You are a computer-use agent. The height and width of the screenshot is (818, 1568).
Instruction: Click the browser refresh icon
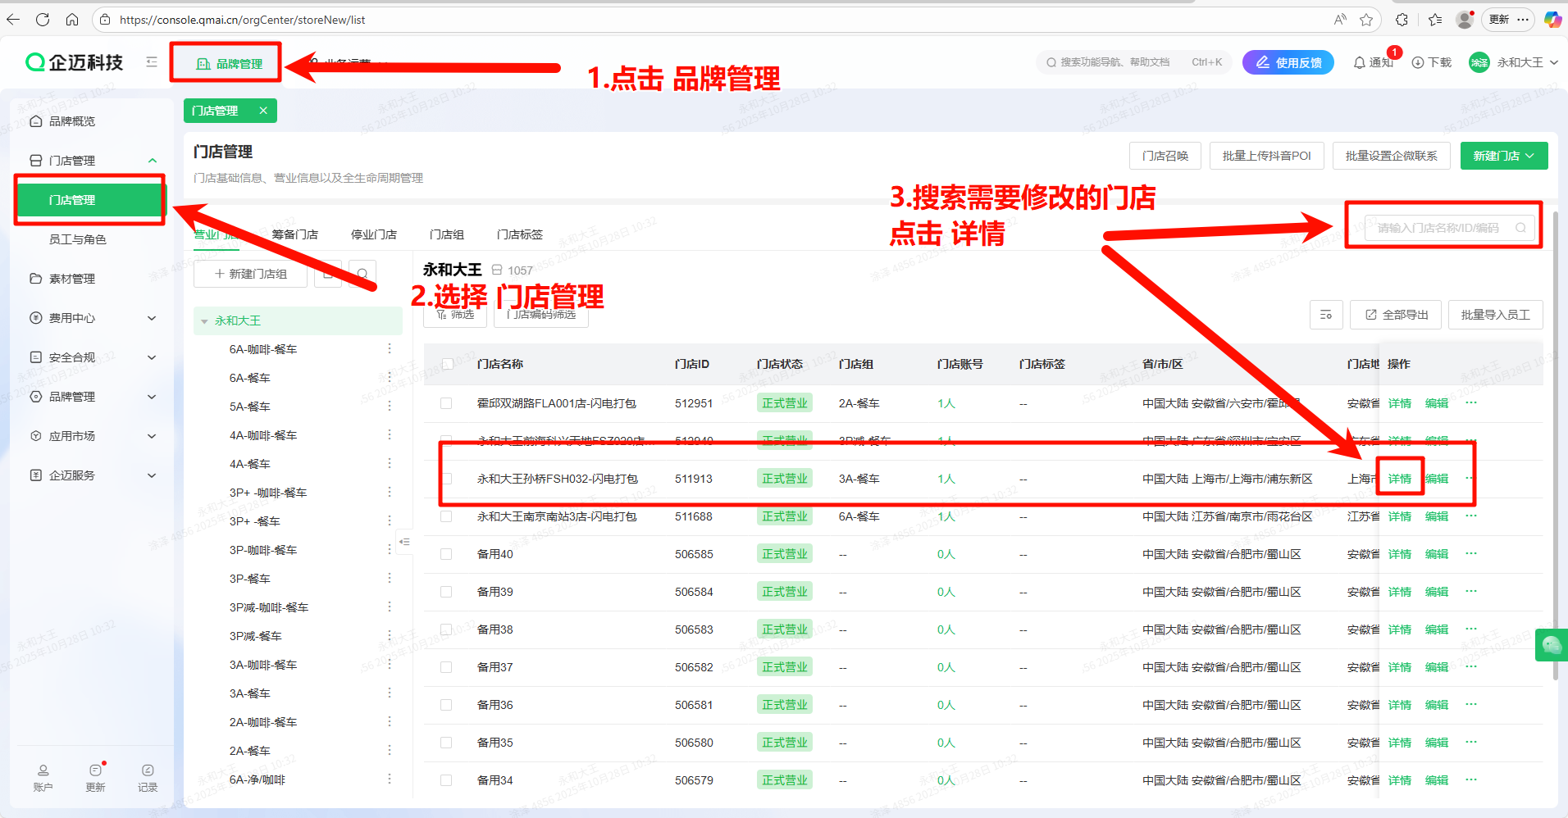tap(43, 20)
